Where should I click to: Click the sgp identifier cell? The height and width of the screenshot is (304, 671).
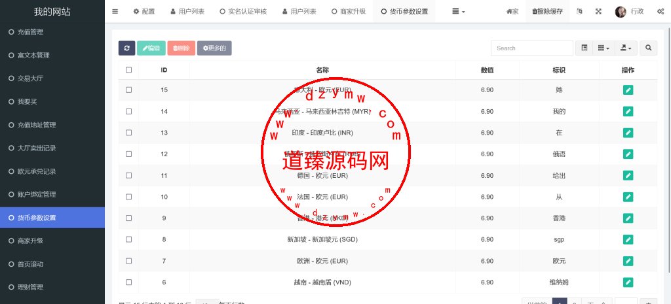(x=559, y=239)
